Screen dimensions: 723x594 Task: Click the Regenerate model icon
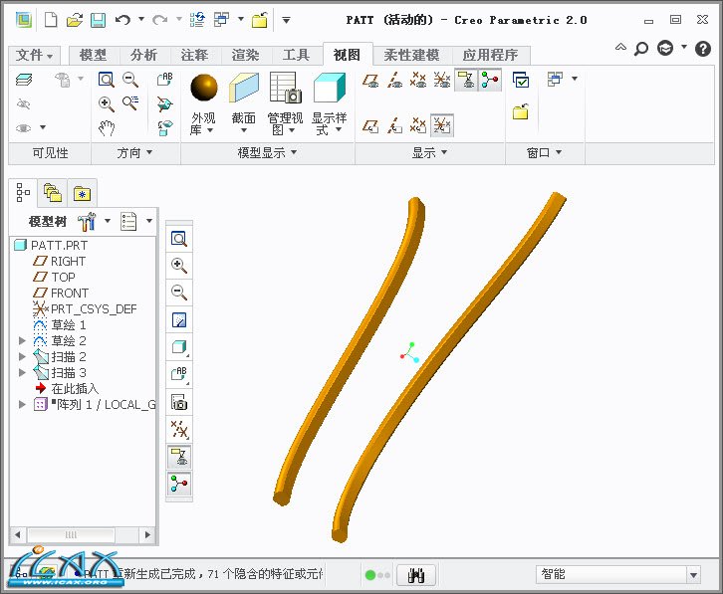pos(197,20)
